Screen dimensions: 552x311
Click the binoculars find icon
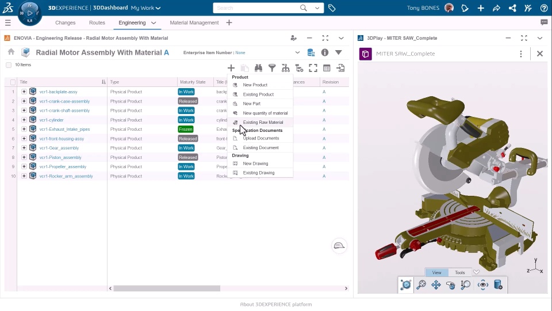coord(258,68)
